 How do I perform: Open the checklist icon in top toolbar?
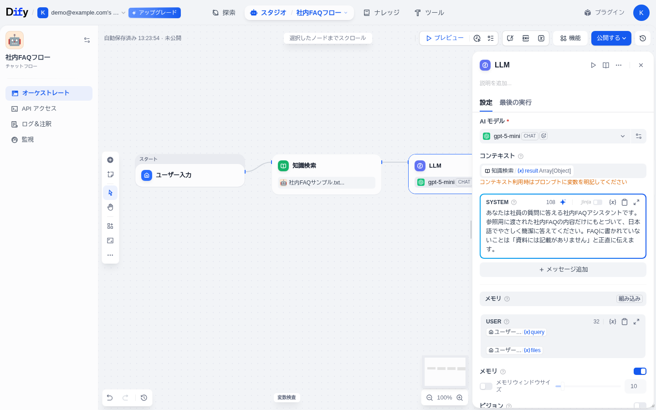pyautogui.click(x=491, y=38)
